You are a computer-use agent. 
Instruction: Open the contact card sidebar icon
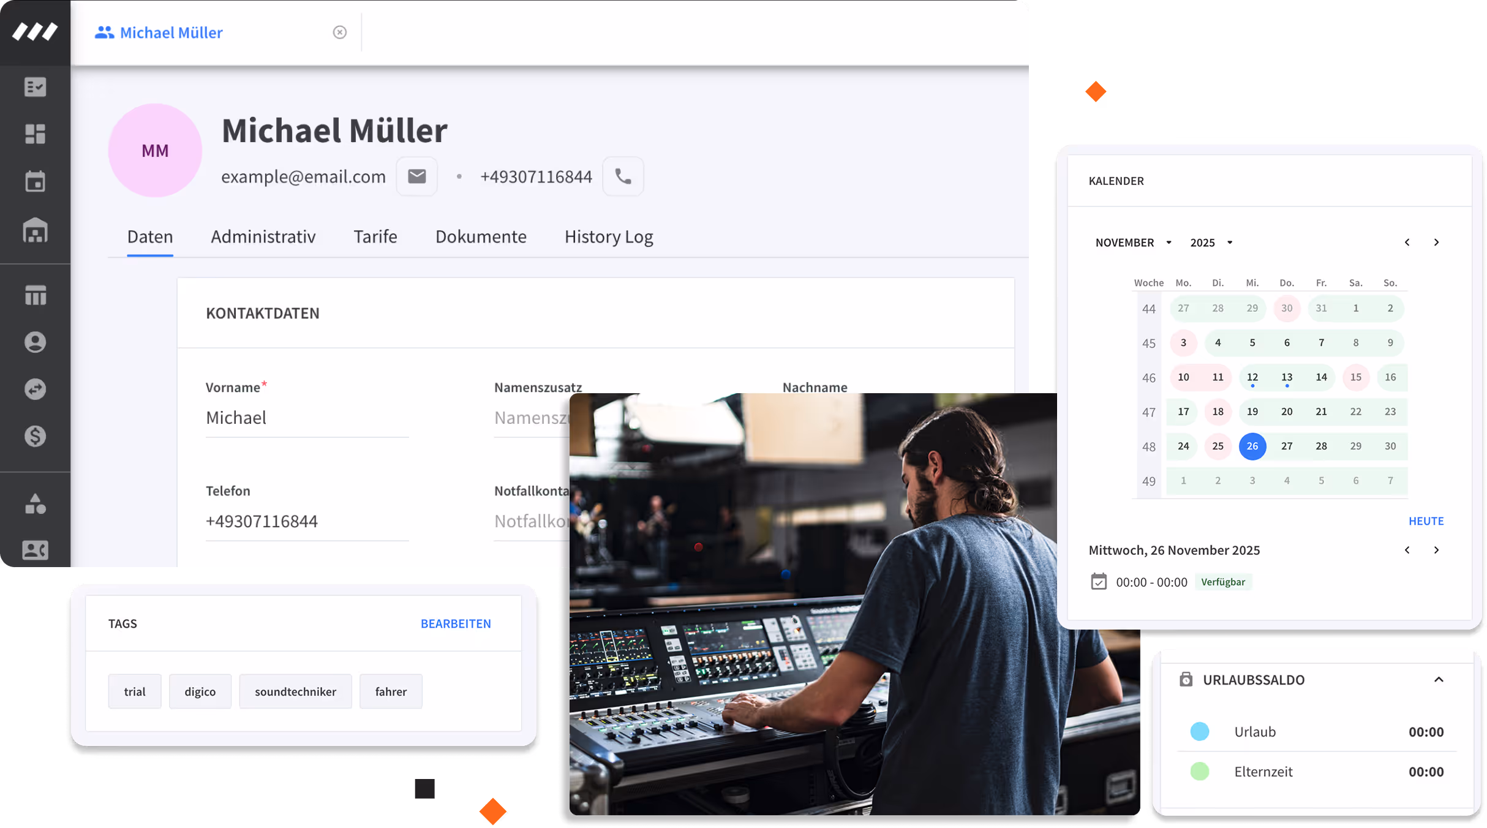[x=35, y=550]
